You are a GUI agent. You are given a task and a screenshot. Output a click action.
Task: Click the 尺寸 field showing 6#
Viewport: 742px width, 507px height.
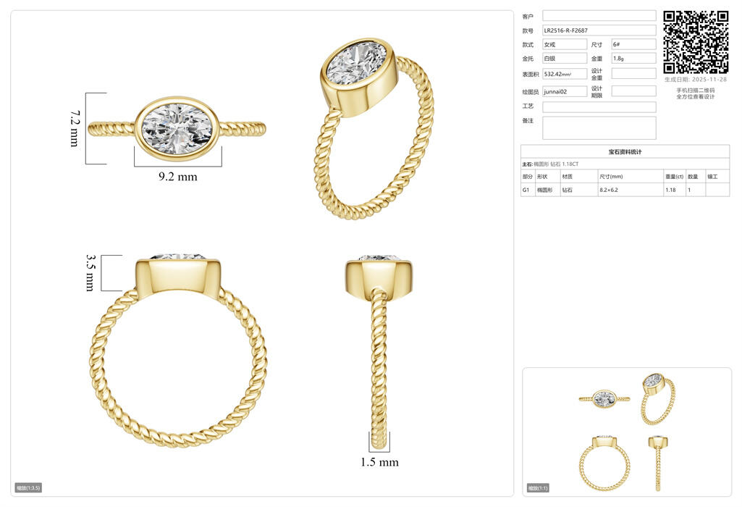(x=633, y=44)
